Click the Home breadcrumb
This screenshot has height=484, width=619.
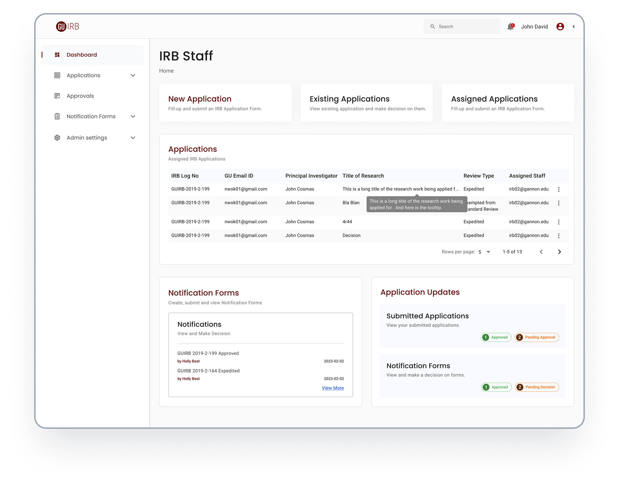(x=166, y=71)
